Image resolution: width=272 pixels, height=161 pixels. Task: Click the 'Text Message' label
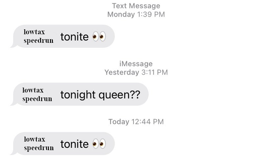click(x=136, y=6)
